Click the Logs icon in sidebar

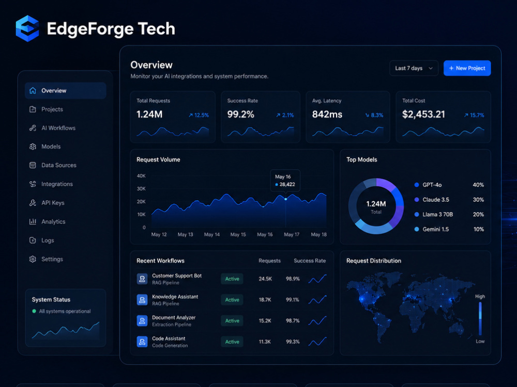click(33, 240)
